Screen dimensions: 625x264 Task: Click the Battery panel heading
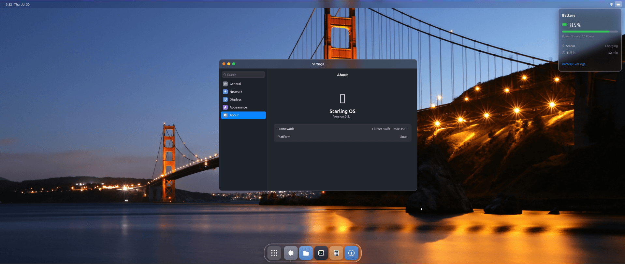pos(569,15)
